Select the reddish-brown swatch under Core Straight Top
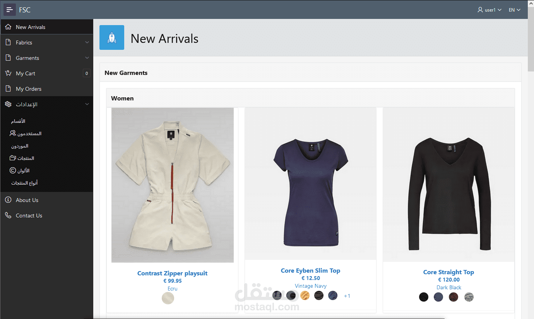Viewport: 534px width, 319px height. pos(454,297)
